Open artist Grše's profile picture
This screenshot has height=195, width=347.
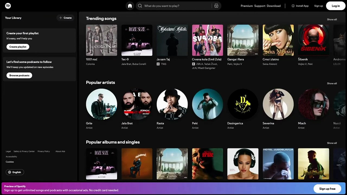pyautogui.click(x=101, y=104)
